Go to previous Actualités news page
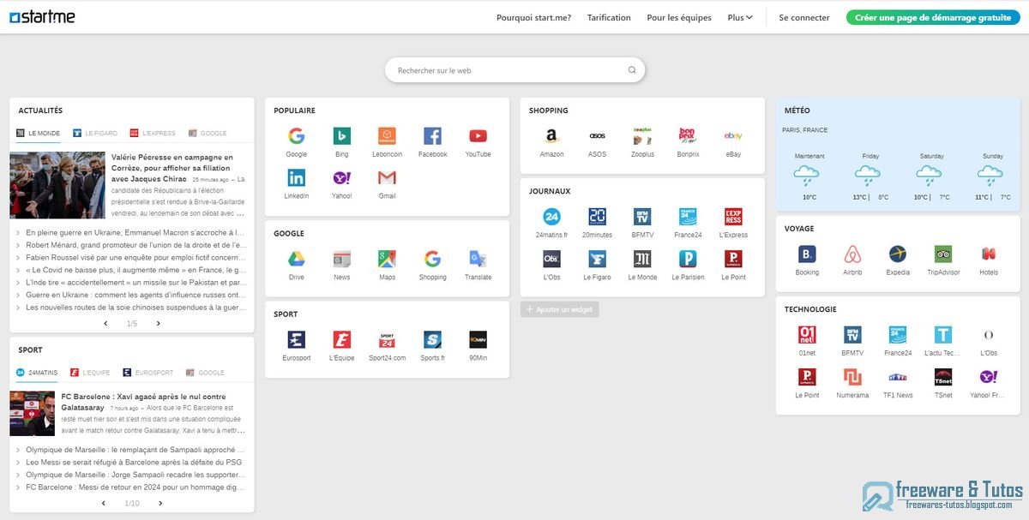 tap(105, 324)
